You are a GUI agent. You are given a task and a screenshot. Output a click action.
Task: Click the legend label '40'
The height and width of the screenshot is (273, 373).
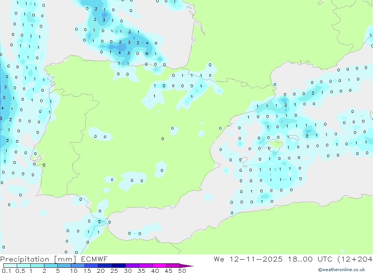[155, 271]
